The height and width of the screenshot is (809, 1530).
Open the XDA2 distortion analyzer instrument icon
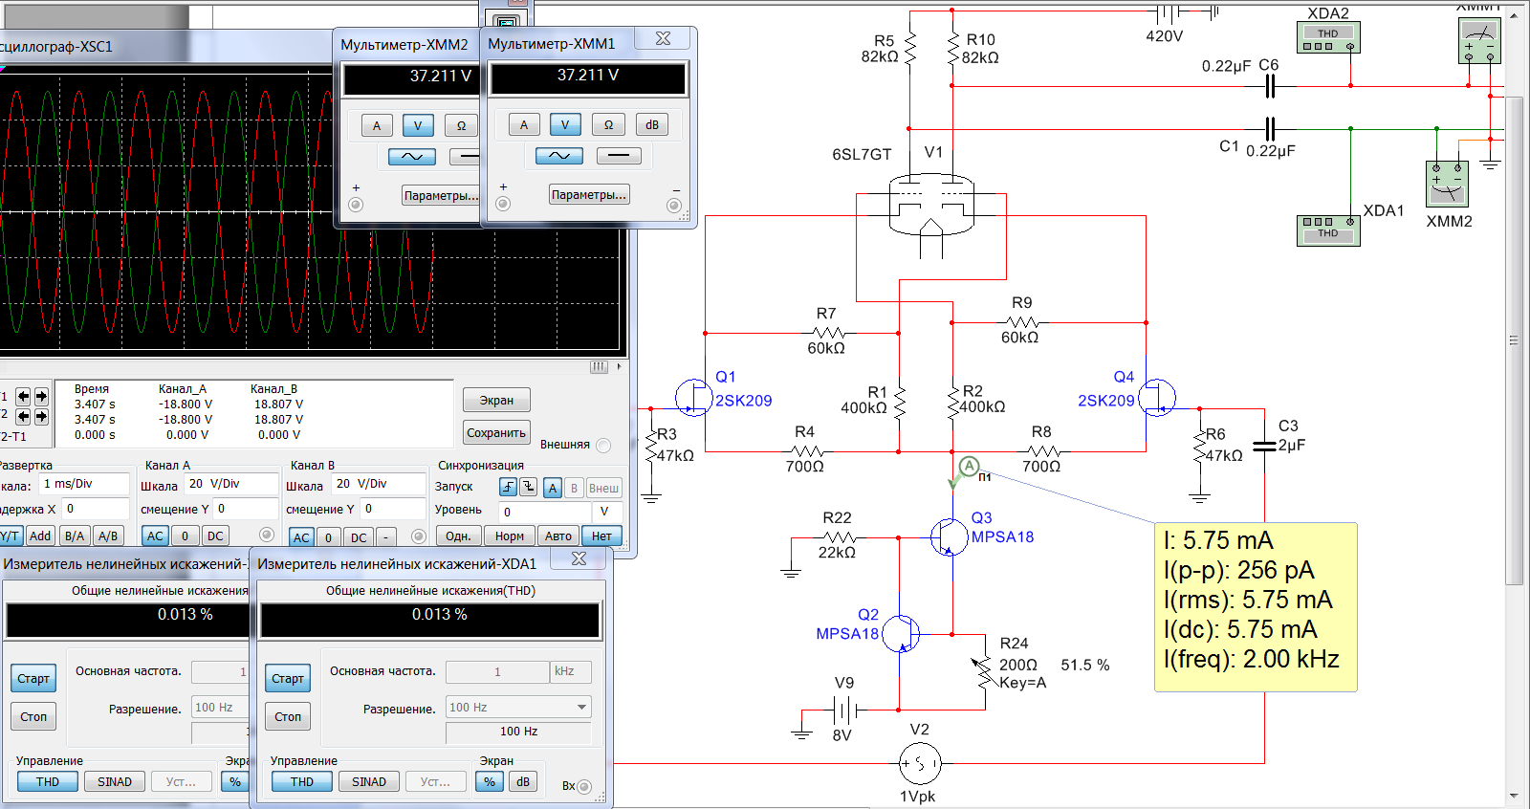click(x=1328, y=38)
